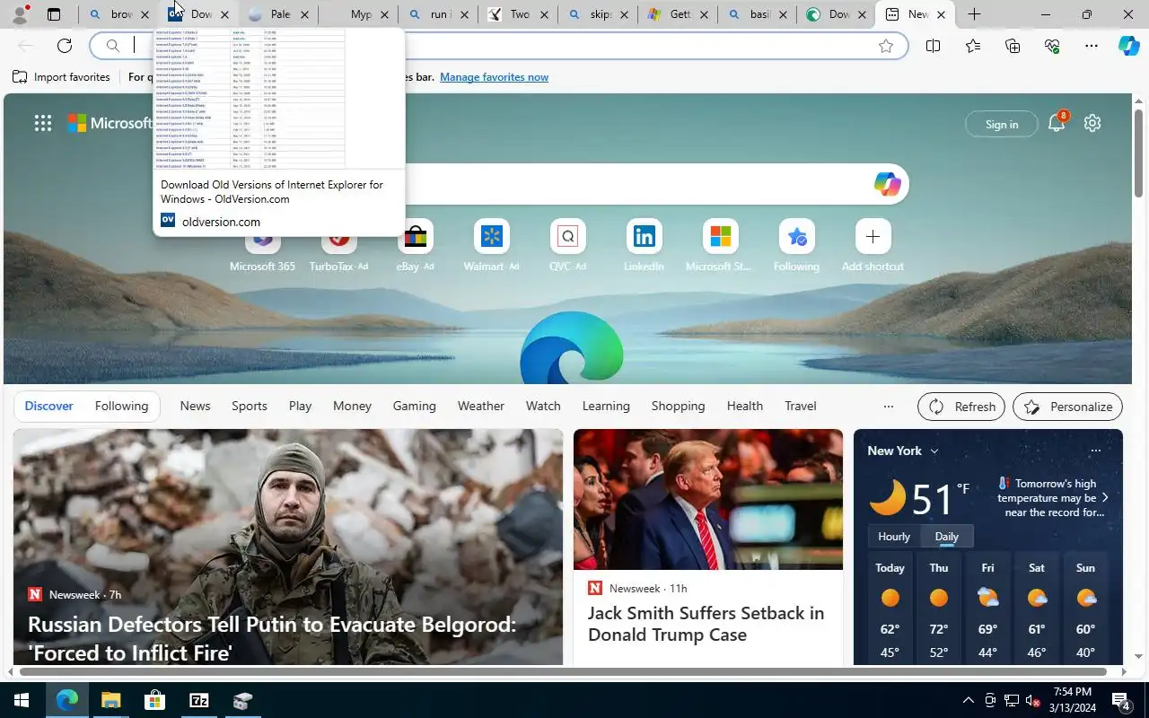Click the vertical page scrollbar
This screenshot has width=1149, height=718.
1138,153
